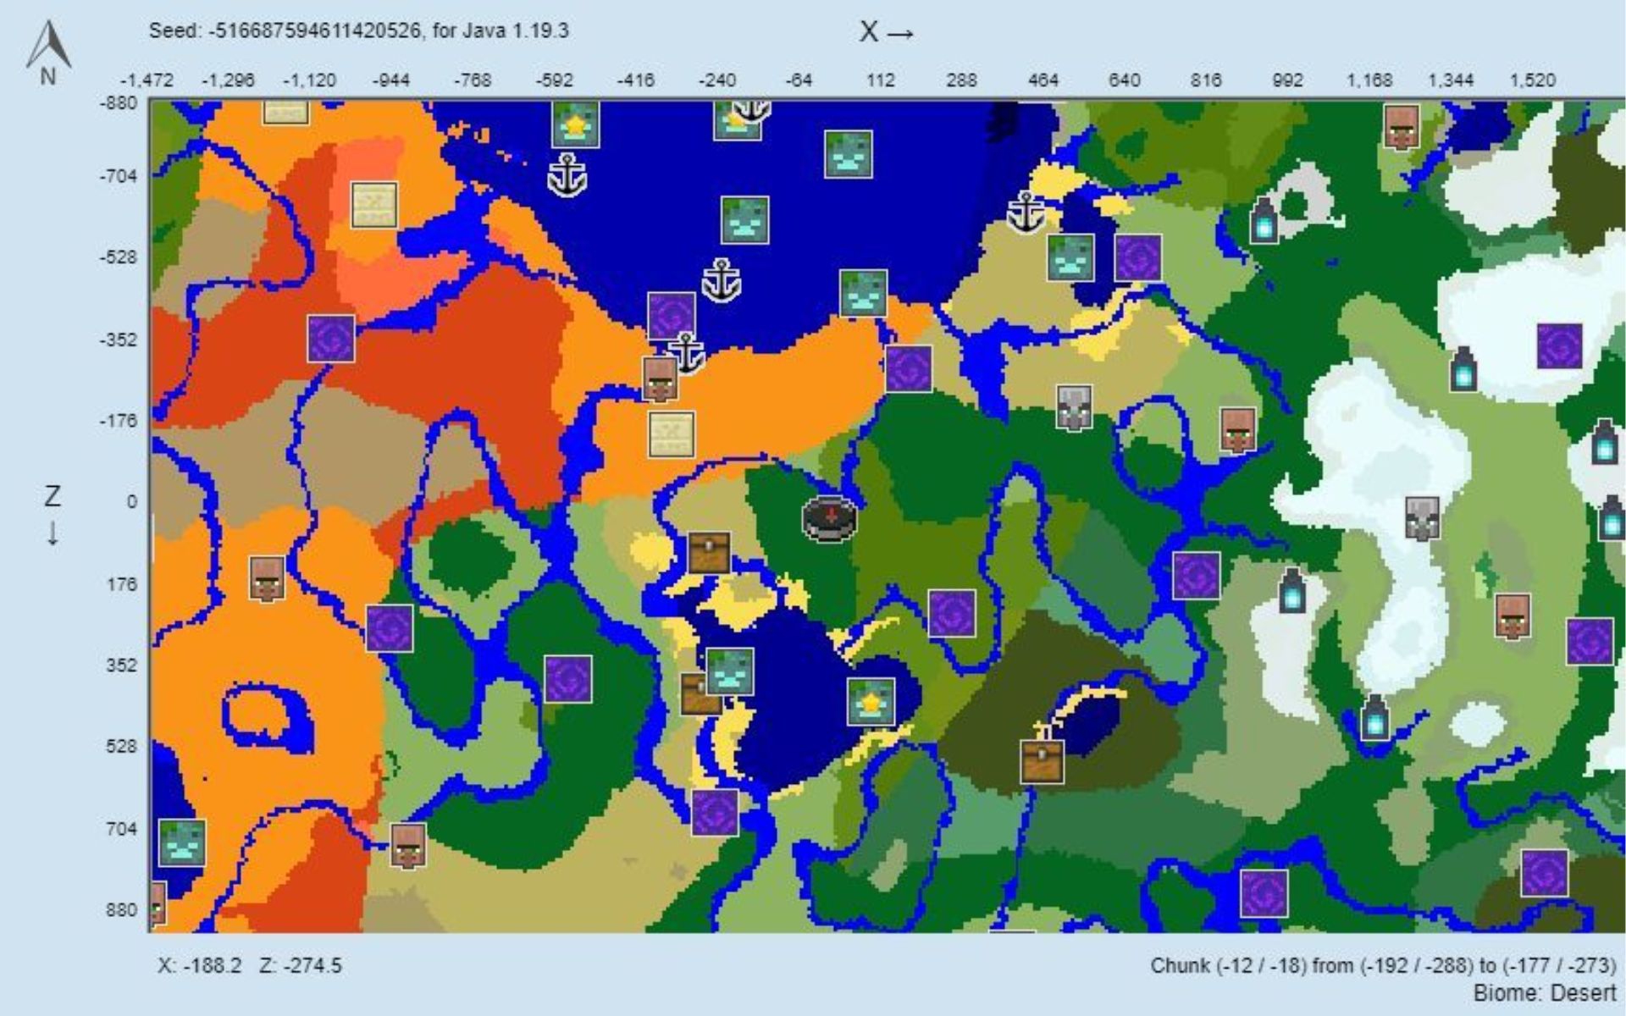Click the Biome: Desert status text
The height and width of the screenshot is (1016, 1626).
[x=1545, y=993]
